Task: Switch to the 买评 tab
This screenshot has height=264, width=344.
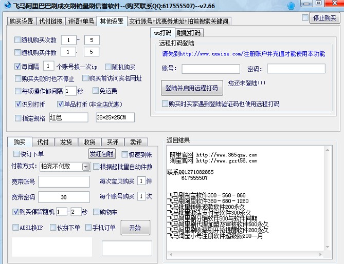Action: [113, 142]
